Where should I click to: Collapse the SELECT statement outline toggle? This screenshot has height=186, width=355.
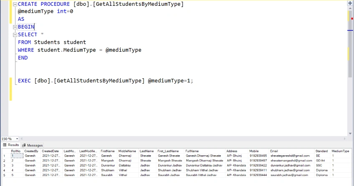[15, 35]
